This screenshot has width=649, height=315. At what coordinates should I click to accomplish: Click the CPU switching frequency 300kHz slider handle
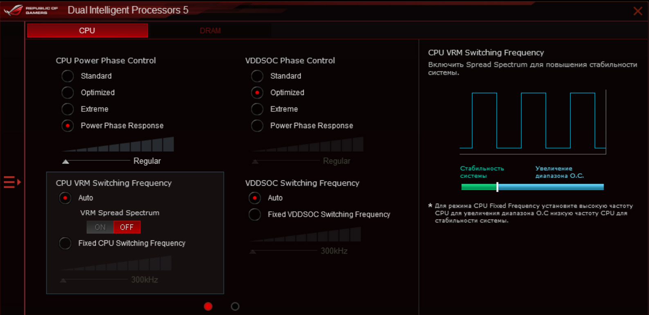coord(63,280)
